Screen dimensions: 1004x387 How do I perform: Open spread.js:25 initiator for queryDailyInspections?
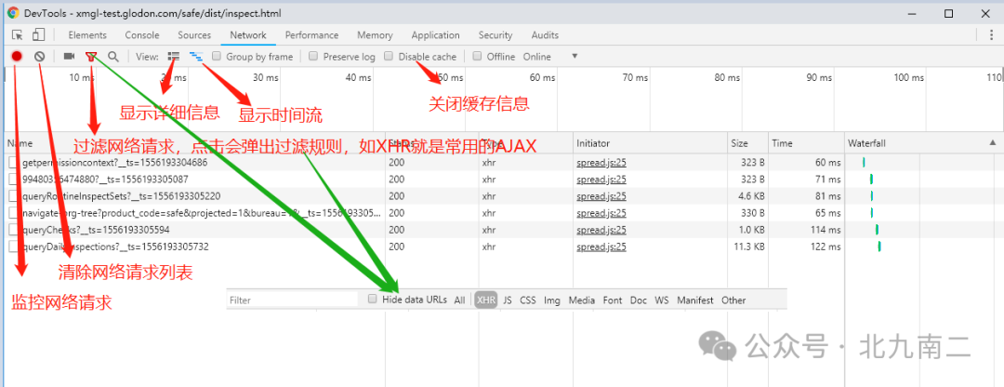(x=601, y=246)
